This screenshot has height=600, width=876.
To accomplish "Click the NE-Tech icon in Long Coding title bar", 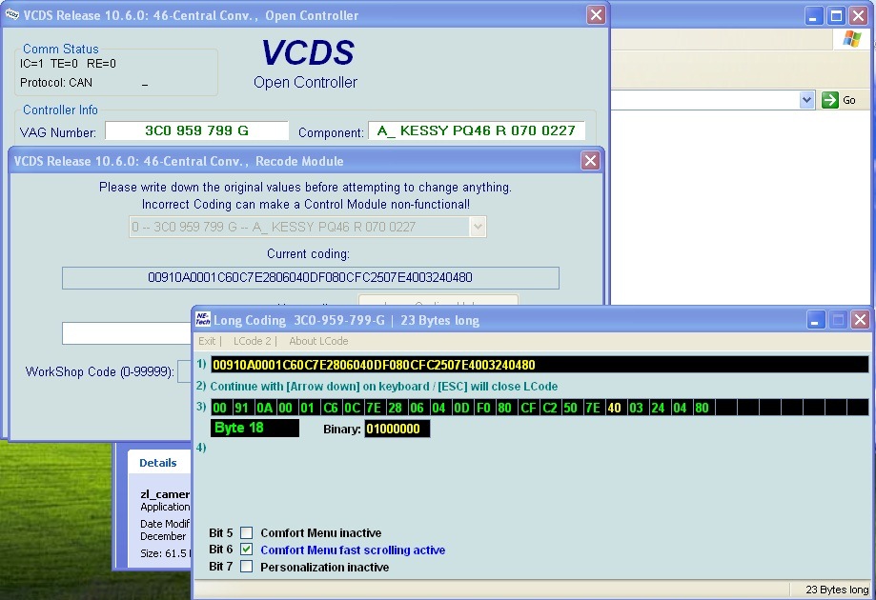I will (203, 319).
